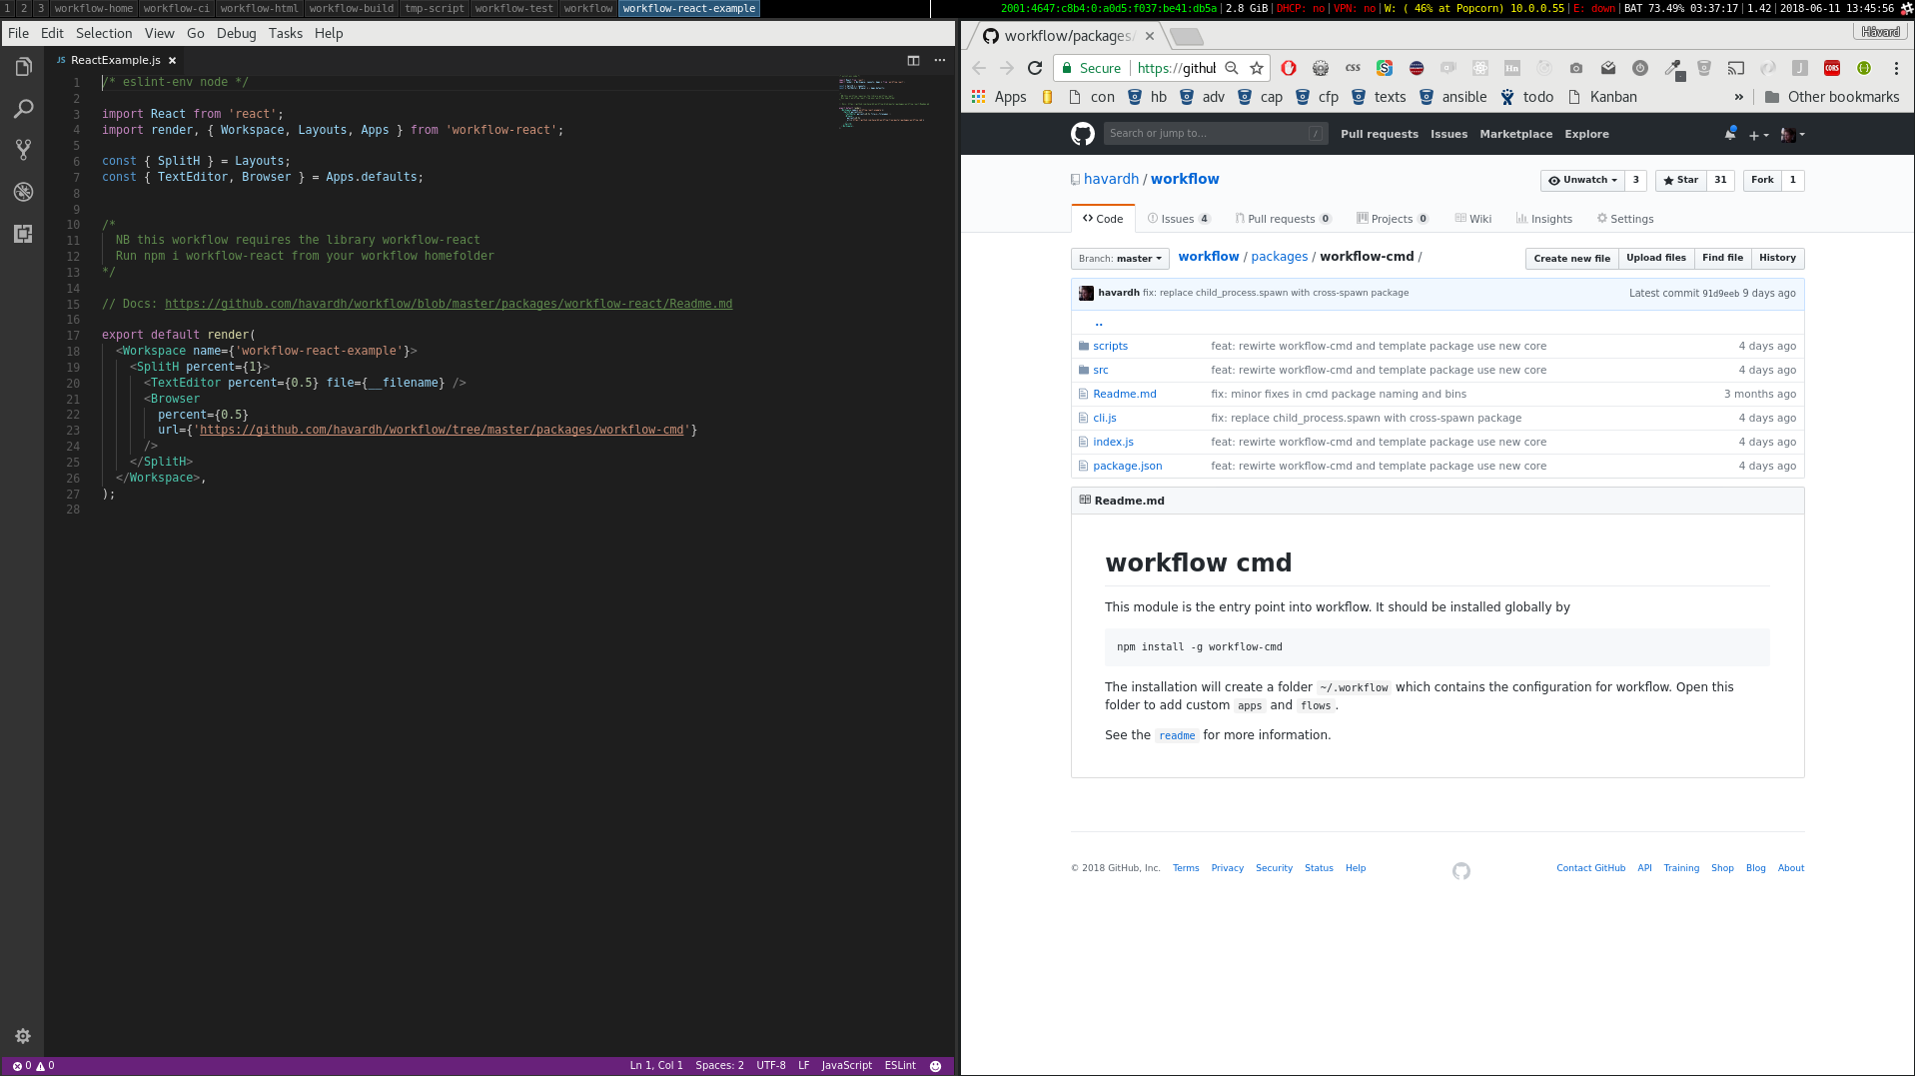The width and height of the screenshot is (1915, 1076).
Task: Open the Manage gear in VS Code
Action: (23, 1036)
